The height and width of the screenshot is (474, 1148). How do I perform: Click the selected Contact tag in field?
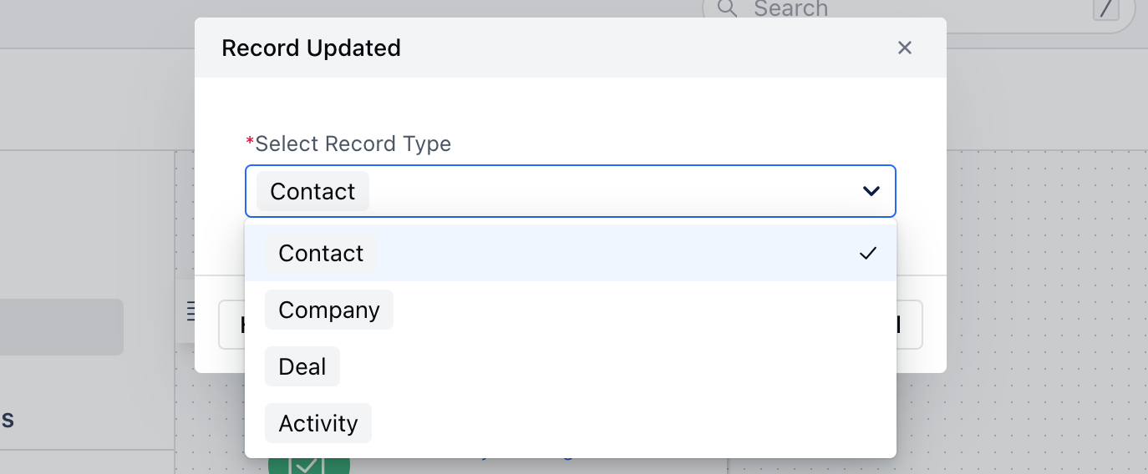click(312, 191)
